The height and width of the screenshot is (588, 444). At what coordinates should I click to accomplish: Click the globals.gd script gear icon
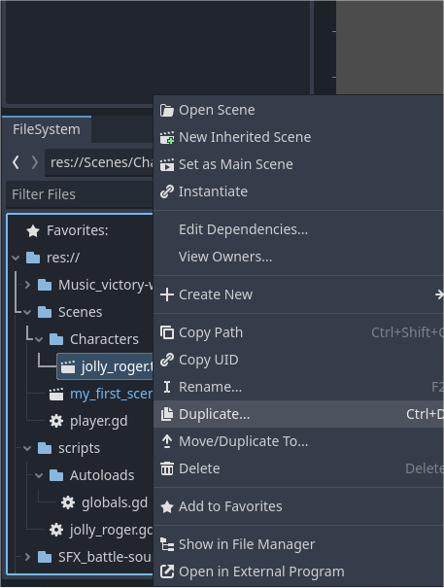(68, 502)
